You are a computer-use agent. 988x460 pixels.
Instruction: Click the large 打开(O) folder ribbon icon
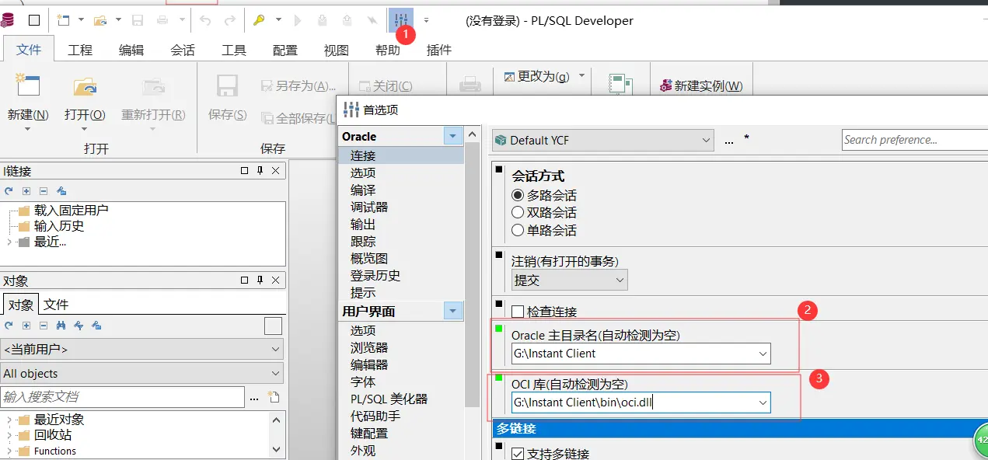pyautogui.click(x=85, y=85)
